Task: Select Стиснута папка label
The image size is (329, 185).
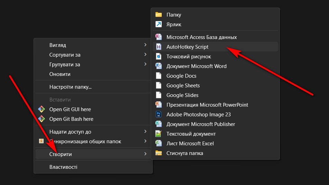Action: pyautogui.click(x=185, y=153)
